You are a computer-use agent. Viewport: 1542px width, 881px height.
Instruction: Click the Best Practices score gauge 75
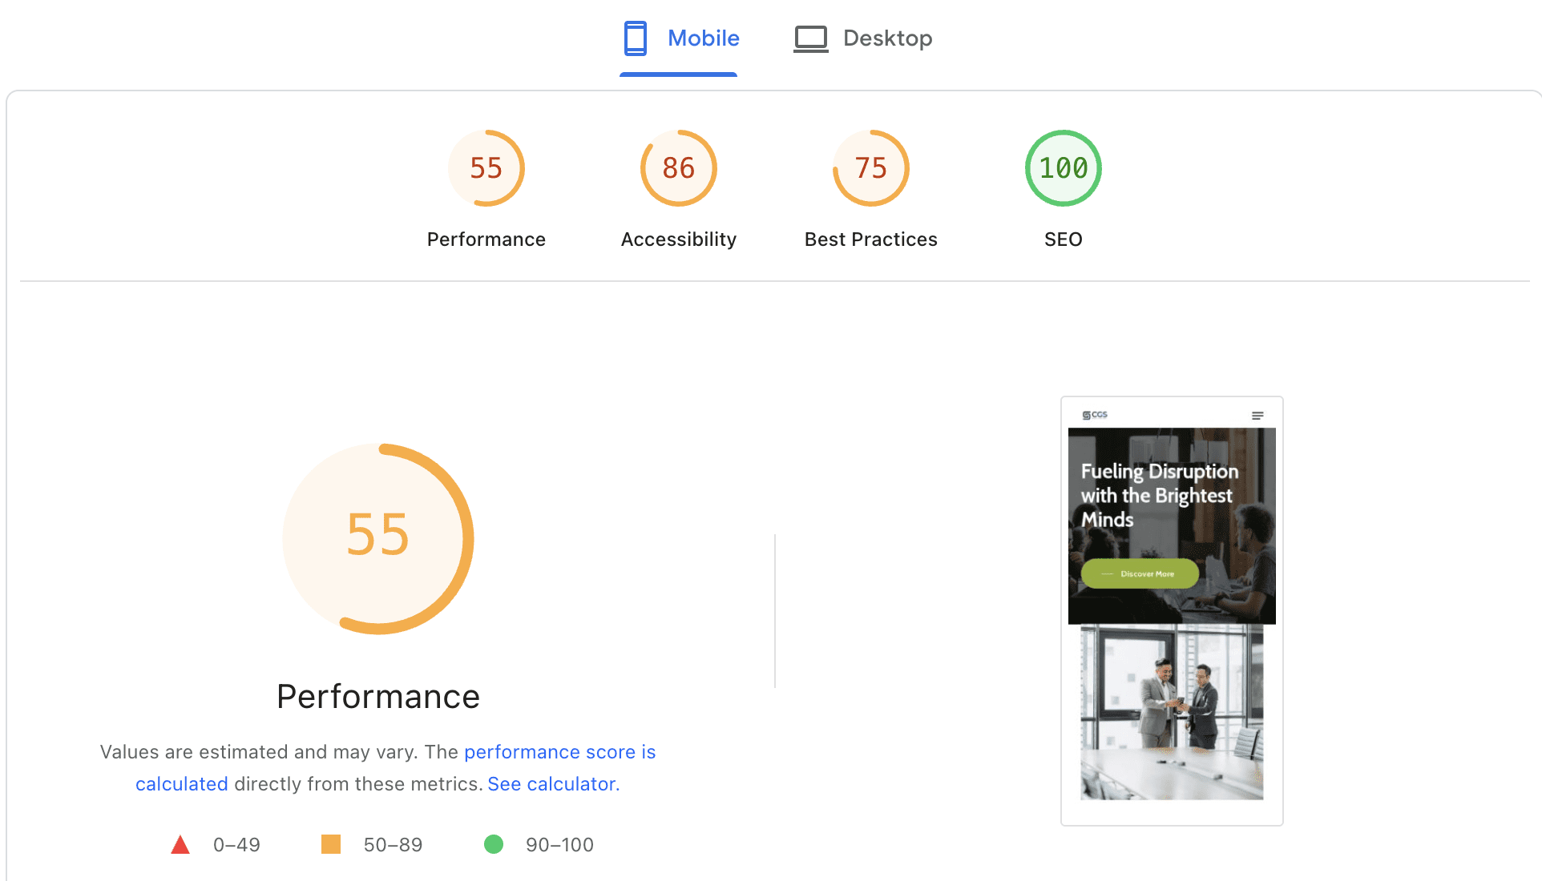click(870, 168)
